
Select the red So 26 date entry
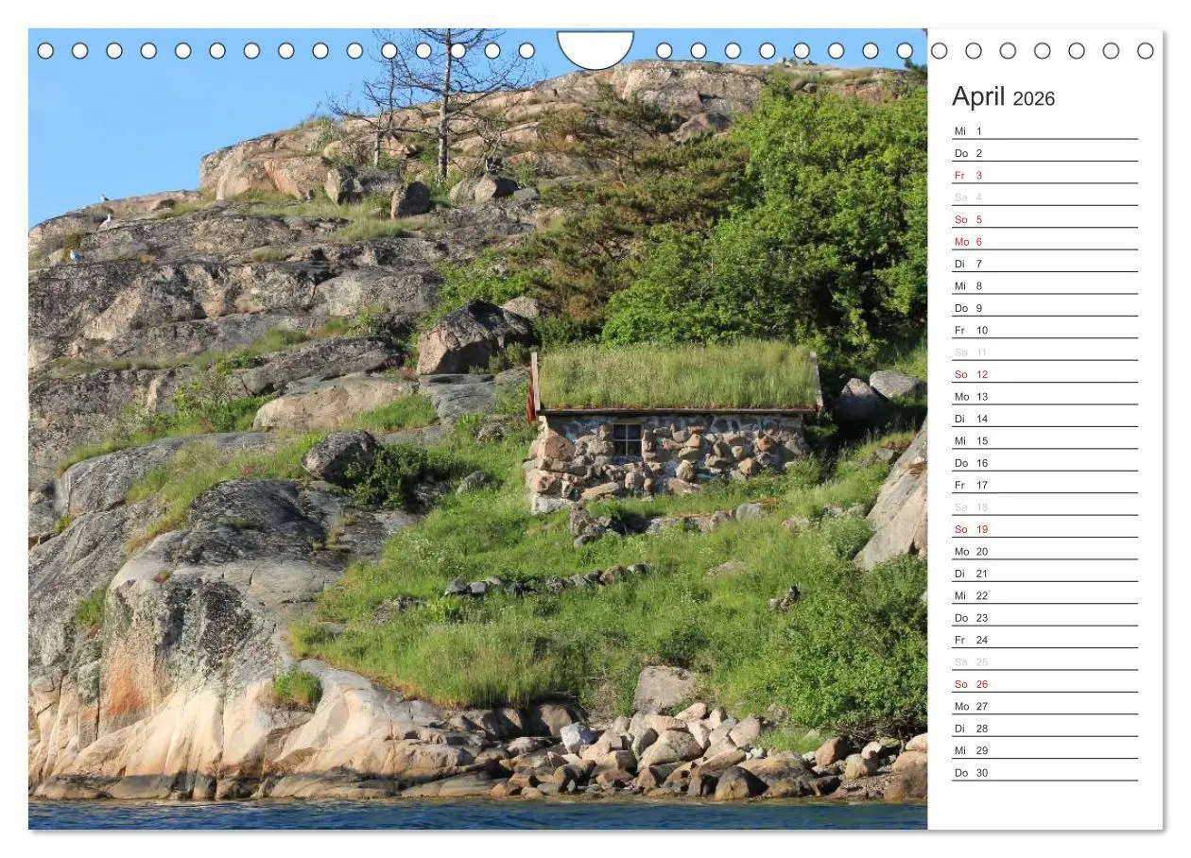[966, 683]
